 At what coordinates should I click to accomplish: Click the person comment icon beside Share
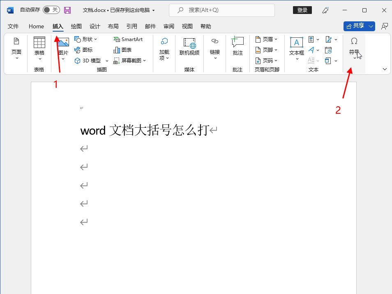point(385,26)
